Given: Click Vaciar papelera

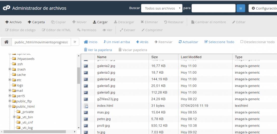Looking at the screenshot, I should [x=133, y=50].
